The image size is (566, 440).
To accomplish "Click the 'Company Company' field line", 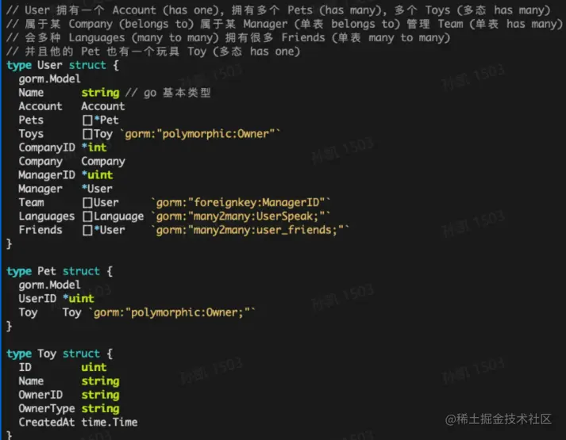I will 71,161.
